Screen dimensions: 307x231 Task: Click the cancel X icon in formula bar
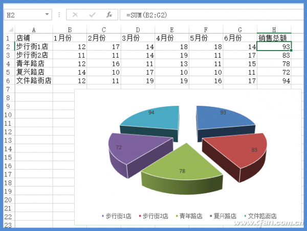point(75,15)
